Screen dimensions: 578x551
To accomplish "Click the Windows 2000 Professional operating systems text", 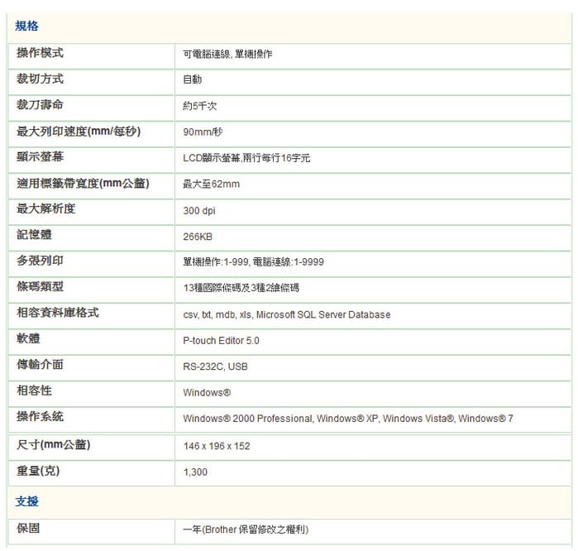I will (x=347, y=419).
